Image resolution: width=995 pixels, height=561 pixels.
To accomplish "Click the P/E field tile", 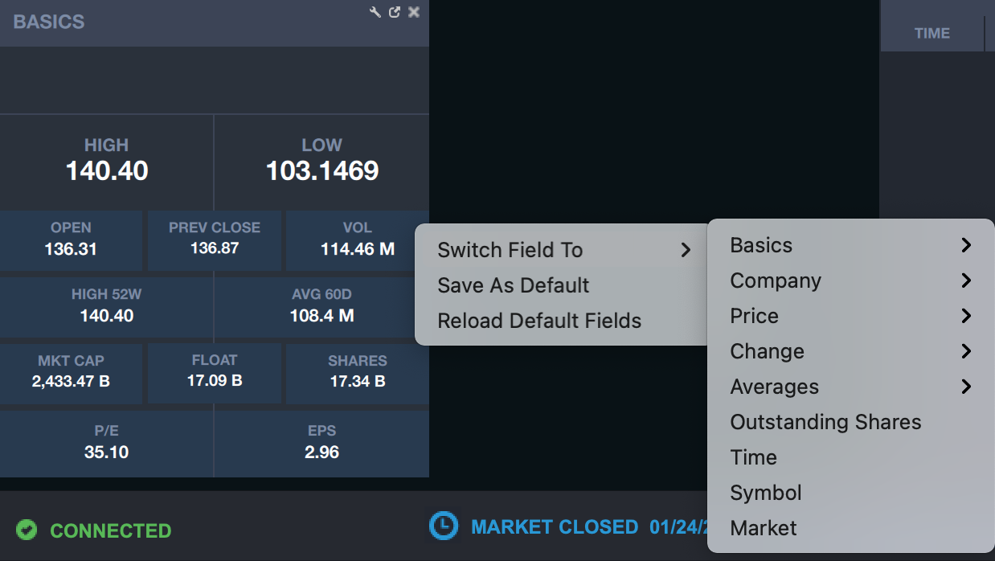I will coord(106,441).
